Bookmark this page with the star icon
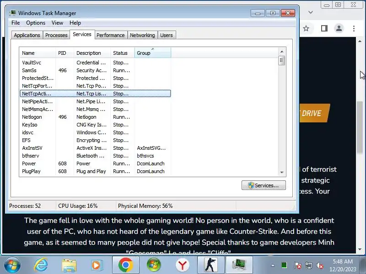Image resolution: width=366 pixels, height=274 pixels. 306,28
